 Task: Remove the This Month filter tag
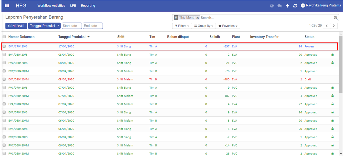[198, 18]
